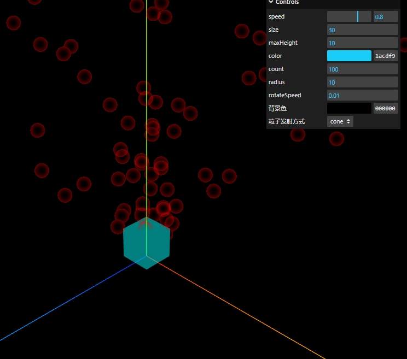Click the rotateSpeed input showing 0.01
This screenshot has width=407, height=359.
pyautogui.click(x=363, y=96)
